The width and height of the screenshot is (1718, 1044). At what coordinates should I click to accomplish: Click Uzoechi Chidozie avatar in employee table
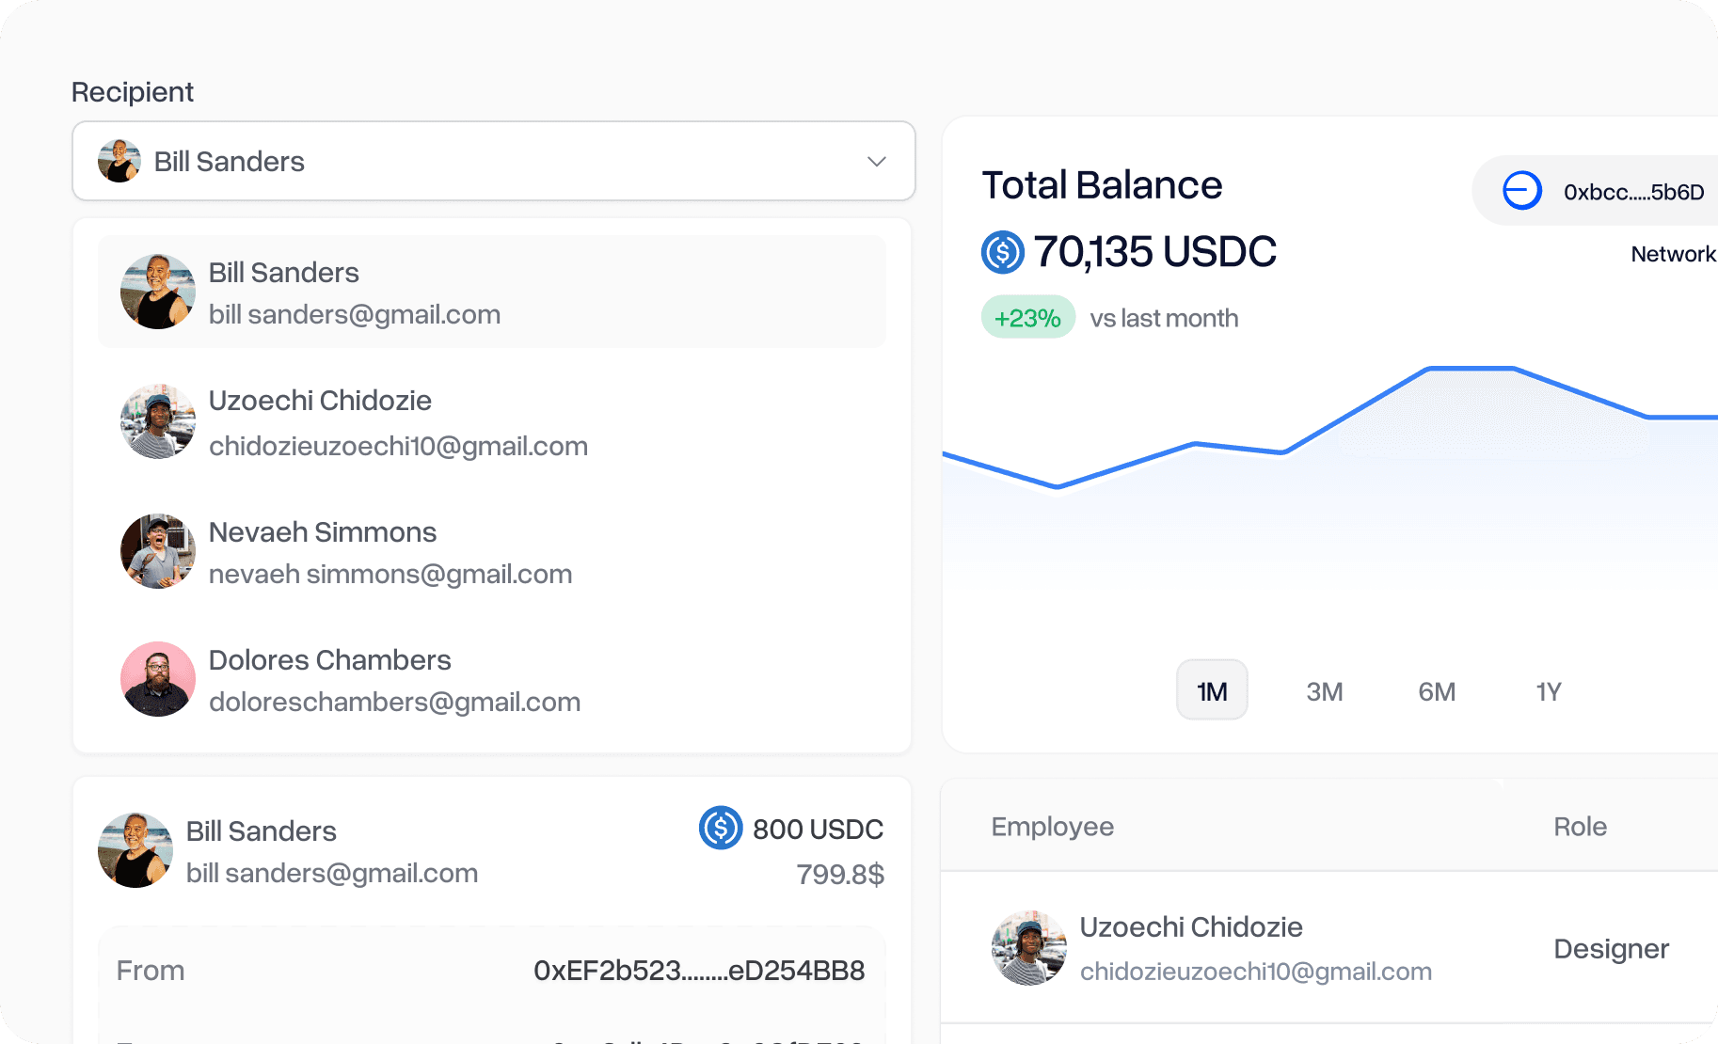tap(1029, 948)
